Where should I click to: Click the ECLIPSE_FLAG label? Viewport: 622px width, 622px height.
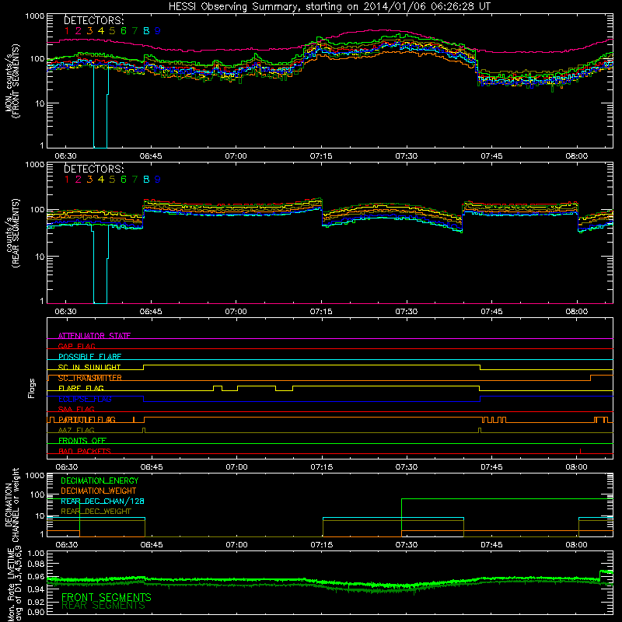(x=85, y=399)
